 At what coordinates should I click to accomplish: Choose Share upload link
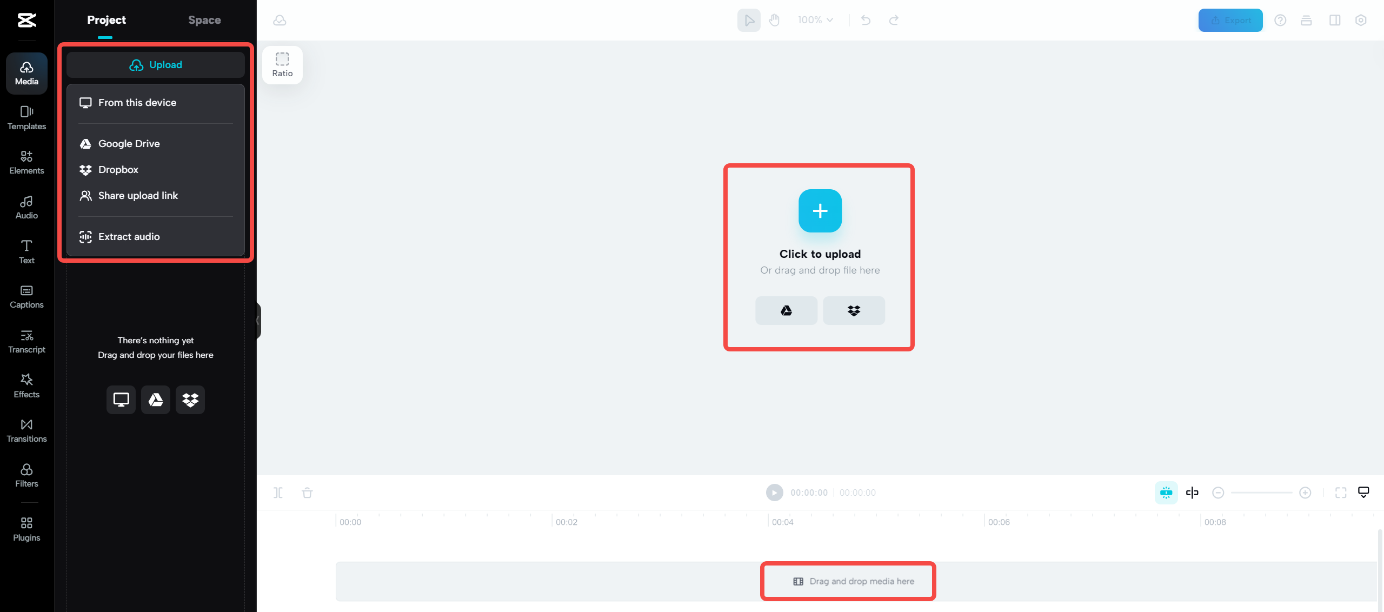(138, 195)
